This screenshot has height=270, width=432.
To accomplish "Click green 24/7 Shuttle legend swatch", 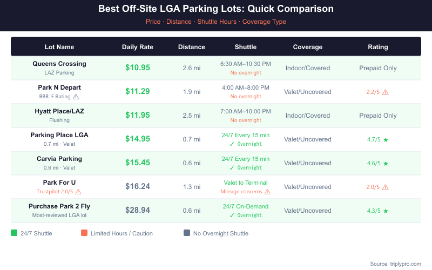I will tap(14, 233).
